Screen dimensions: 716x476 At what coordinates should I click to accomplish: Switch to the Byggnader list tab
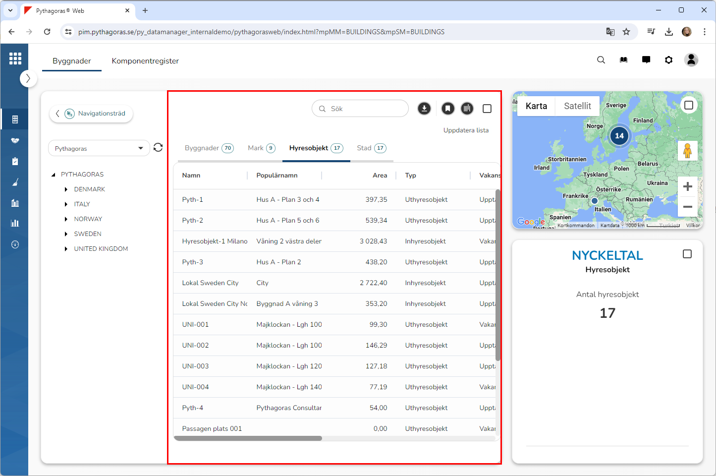pyautogui.click(x=208, y=148)
